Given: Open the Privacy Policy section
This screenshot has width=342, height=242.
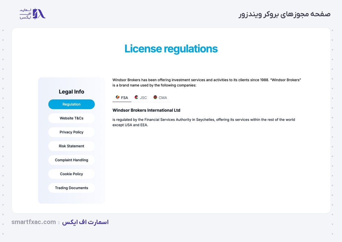Looking at the screenshot, I should click(x=72, y=132).
